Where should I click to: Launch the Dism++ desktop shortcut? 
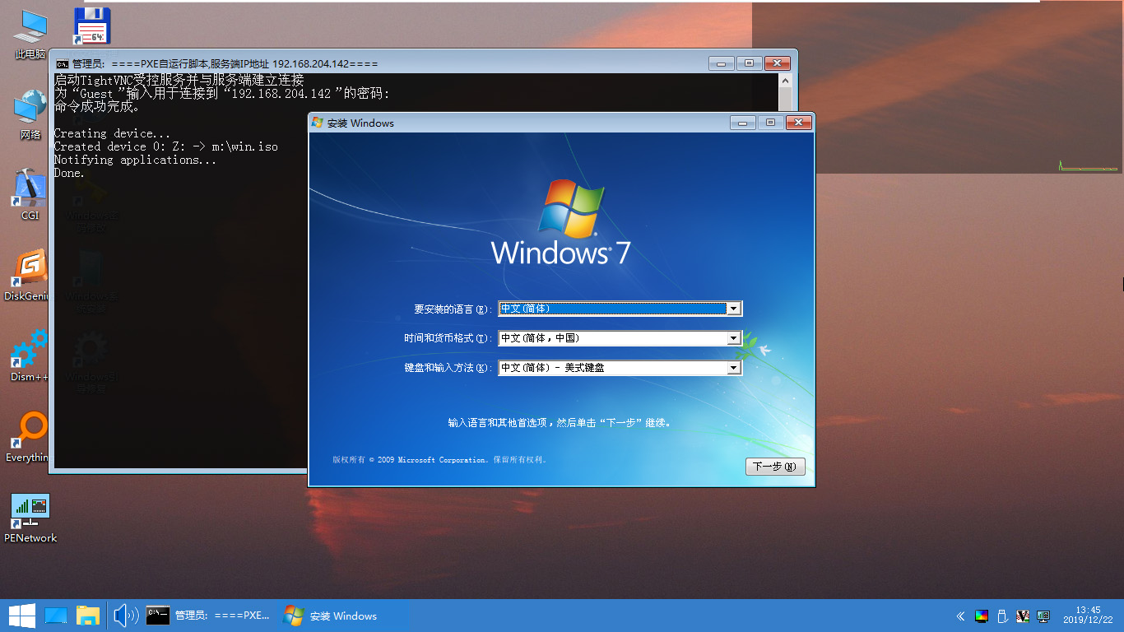(29, 356)
